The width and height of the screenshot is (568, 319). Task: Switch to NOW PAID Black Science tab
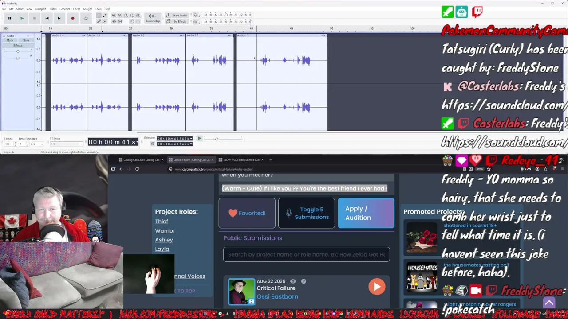tap(241, 160)
